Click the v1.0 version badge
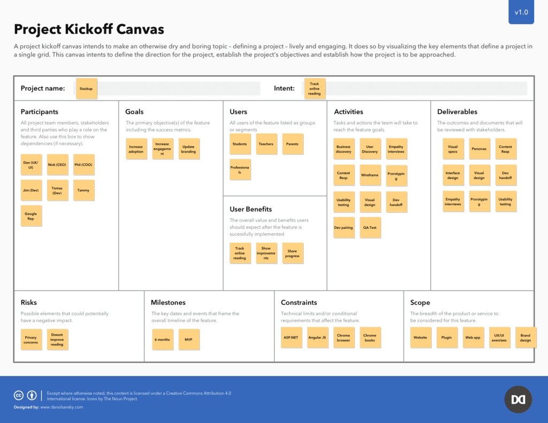Screen dimensions: 548x423 [x=521, y=12]
